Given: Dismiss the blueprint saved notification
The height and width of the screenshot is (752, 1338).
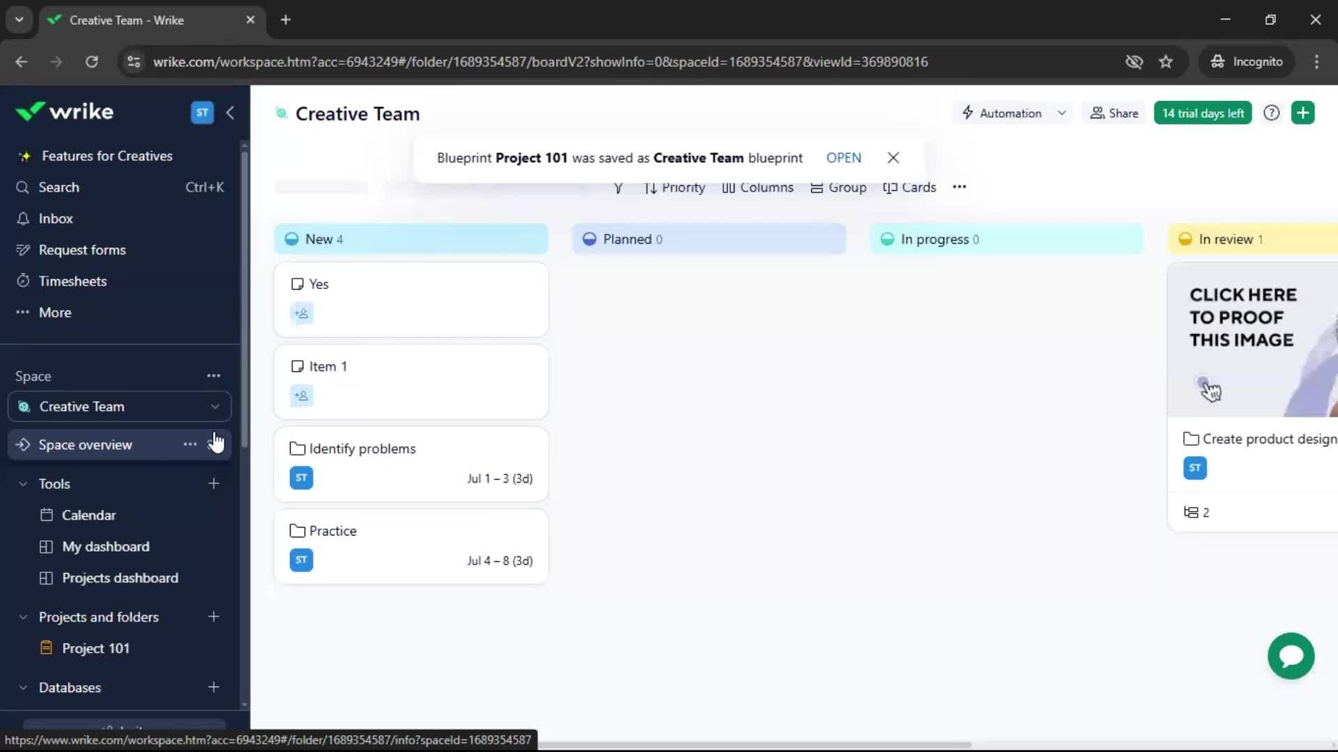Looking at the screenshot, I should 893,158.
